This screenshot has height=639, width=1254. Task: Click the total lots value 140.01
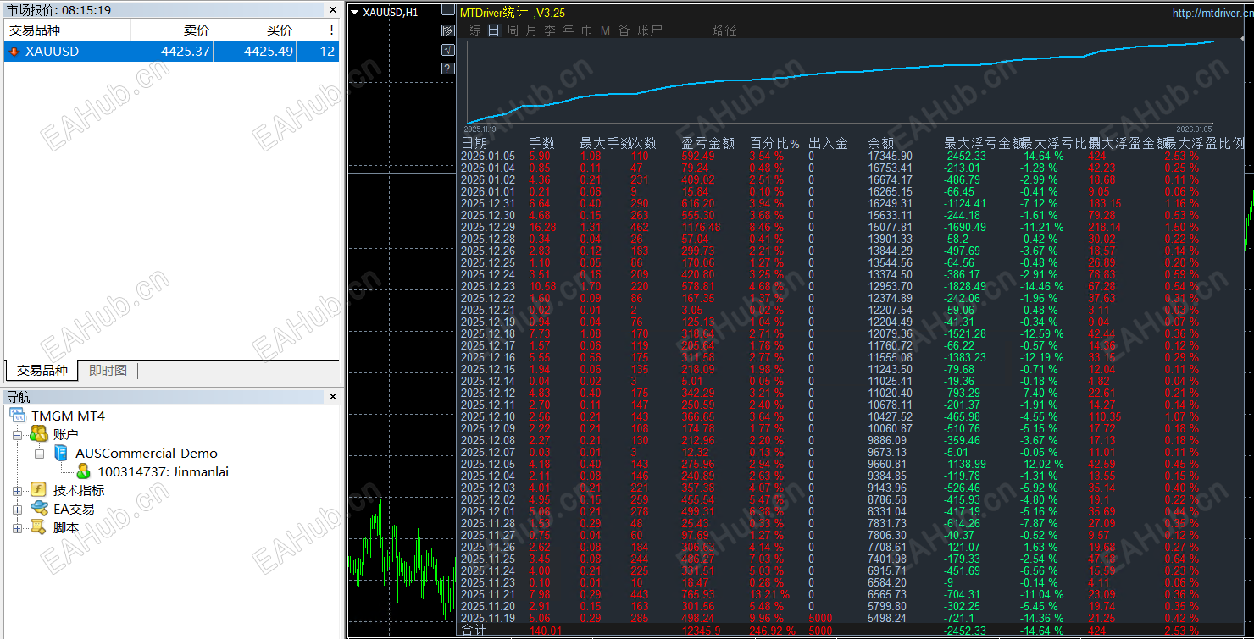coord(546,631)
